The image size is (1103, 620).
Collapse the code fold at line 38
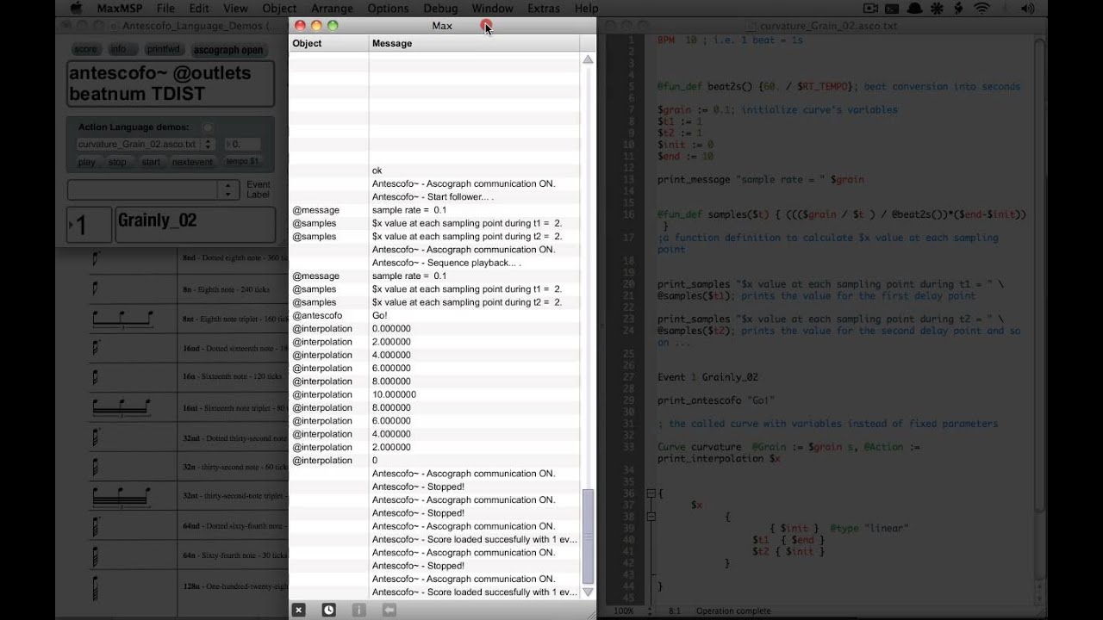point(651,517)
